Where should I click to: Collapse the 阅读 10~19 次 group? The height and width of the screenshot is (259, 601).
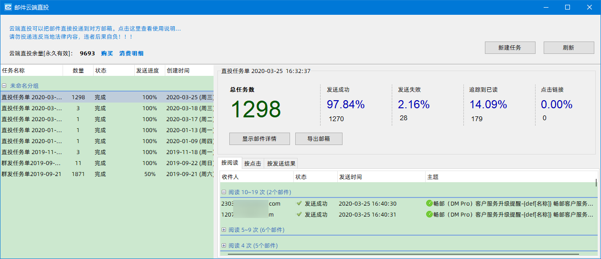point(224,192)
